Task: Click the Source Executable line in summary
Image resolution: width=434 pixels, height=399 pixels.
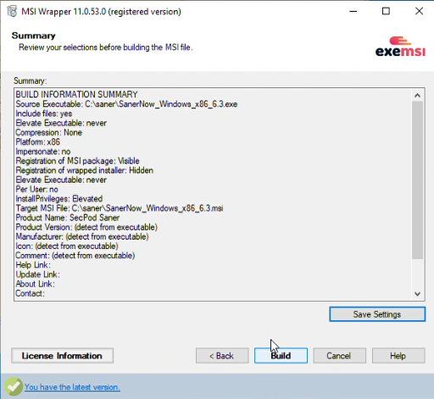Action: click(126, 104)
